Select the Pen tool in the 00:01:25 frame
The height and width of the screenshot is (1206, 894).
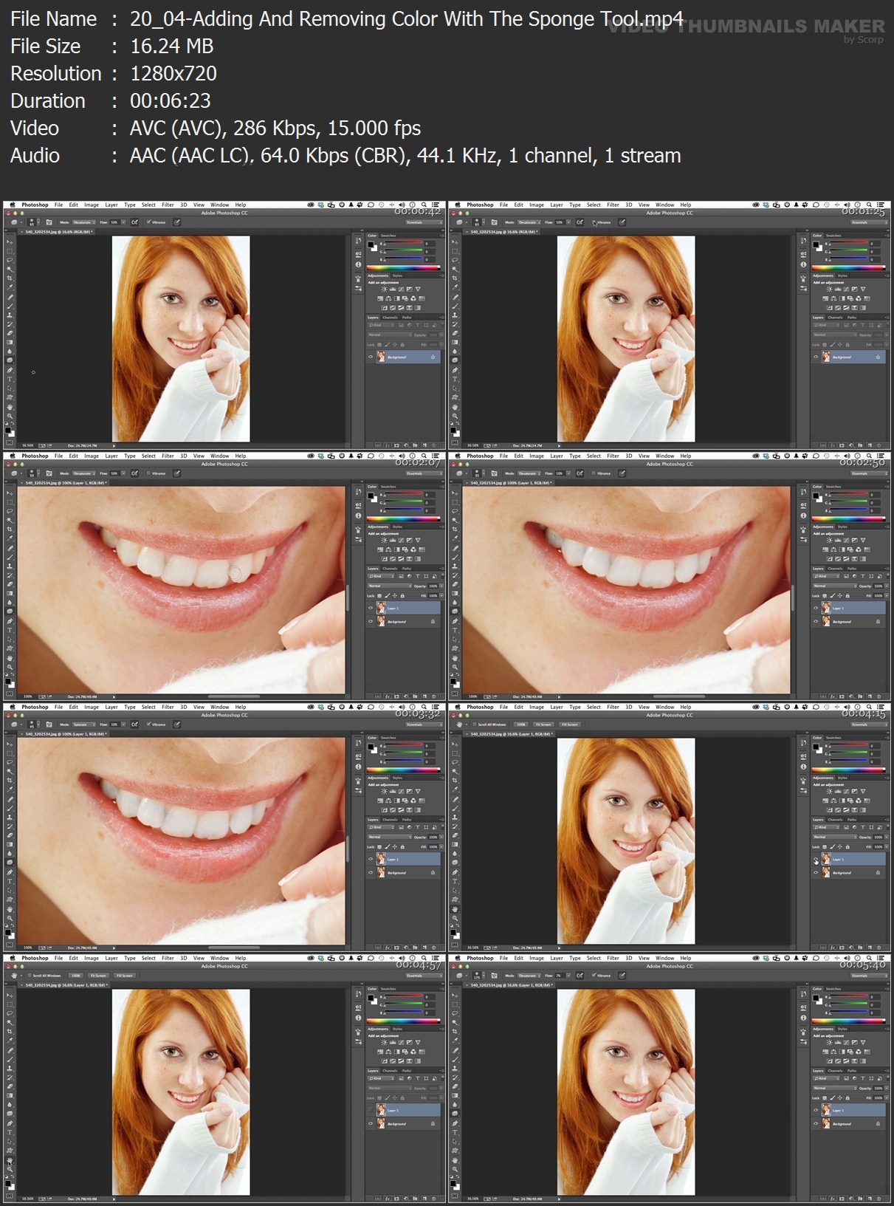(x=455, y=370)
